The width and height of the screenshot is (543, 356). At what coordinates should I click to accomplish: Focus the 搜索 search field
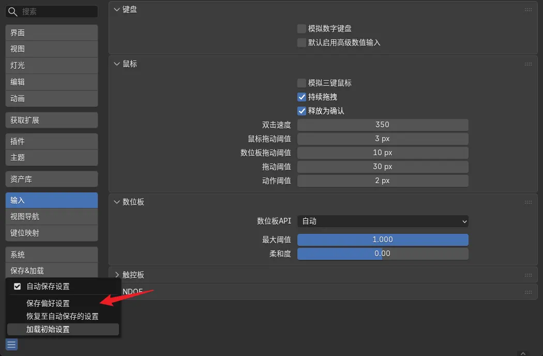[x=52, y=12]
